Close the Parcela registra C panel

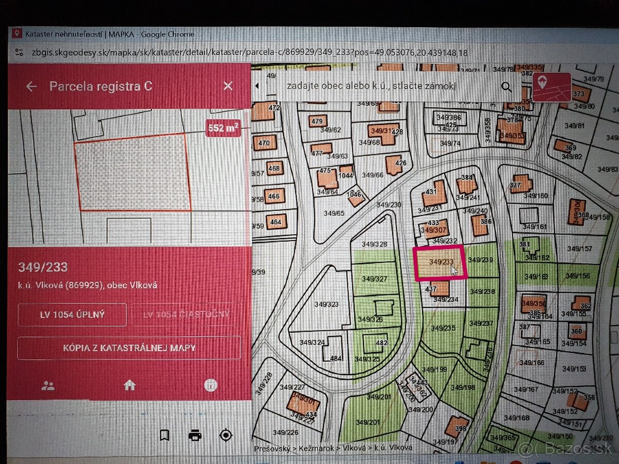227,86
